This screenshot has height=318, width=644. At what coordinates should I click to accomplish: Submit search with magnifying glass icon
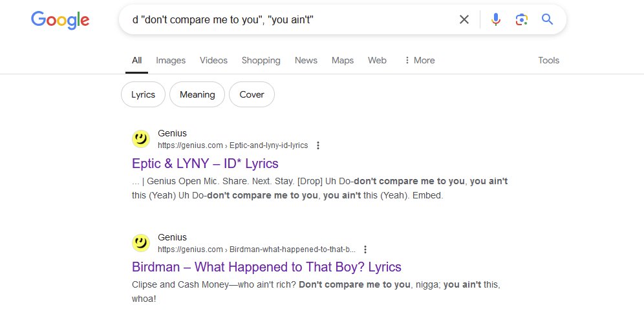547,19
